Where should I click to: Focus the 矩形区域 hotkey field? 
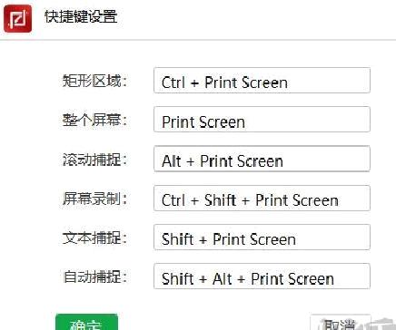262,81
